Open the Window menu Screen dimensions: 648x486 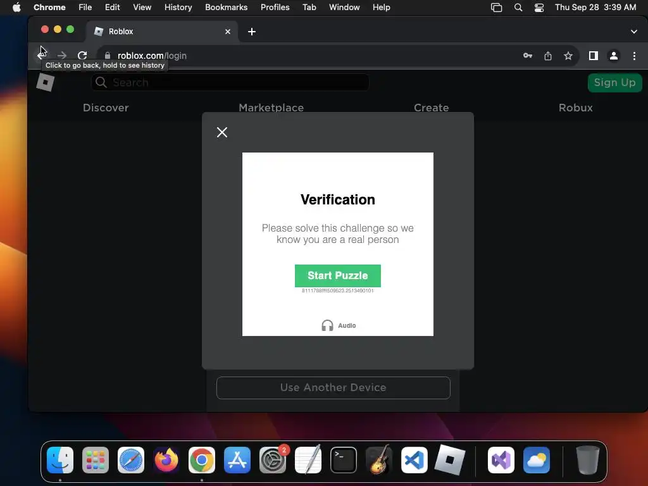(344, 8)
